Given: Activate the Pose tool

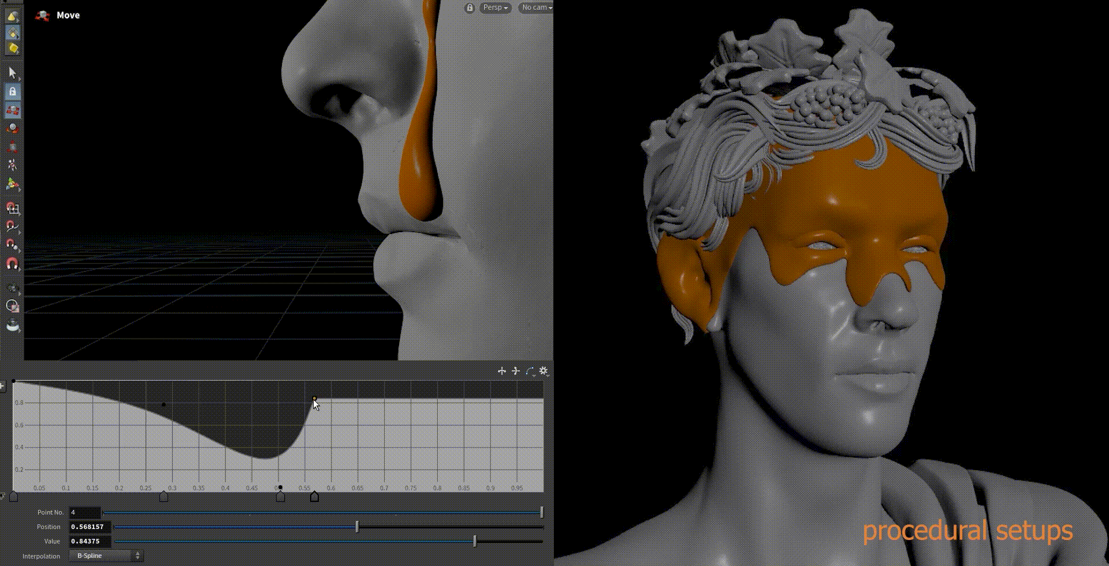Looking at the screenshot, I should pyautogui.click(x=12, y=165).
